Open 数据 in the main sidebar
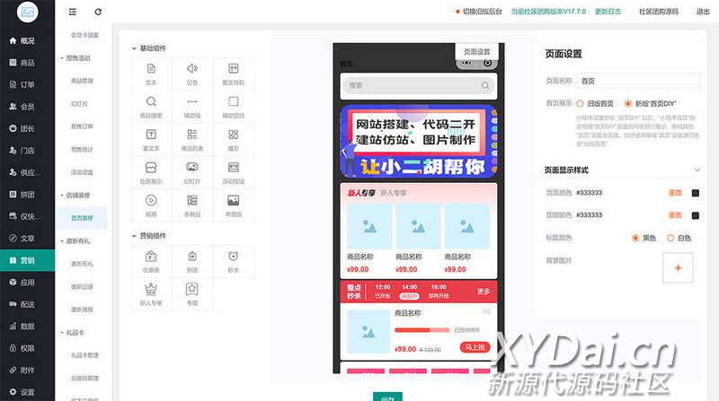 pos(28,327)
